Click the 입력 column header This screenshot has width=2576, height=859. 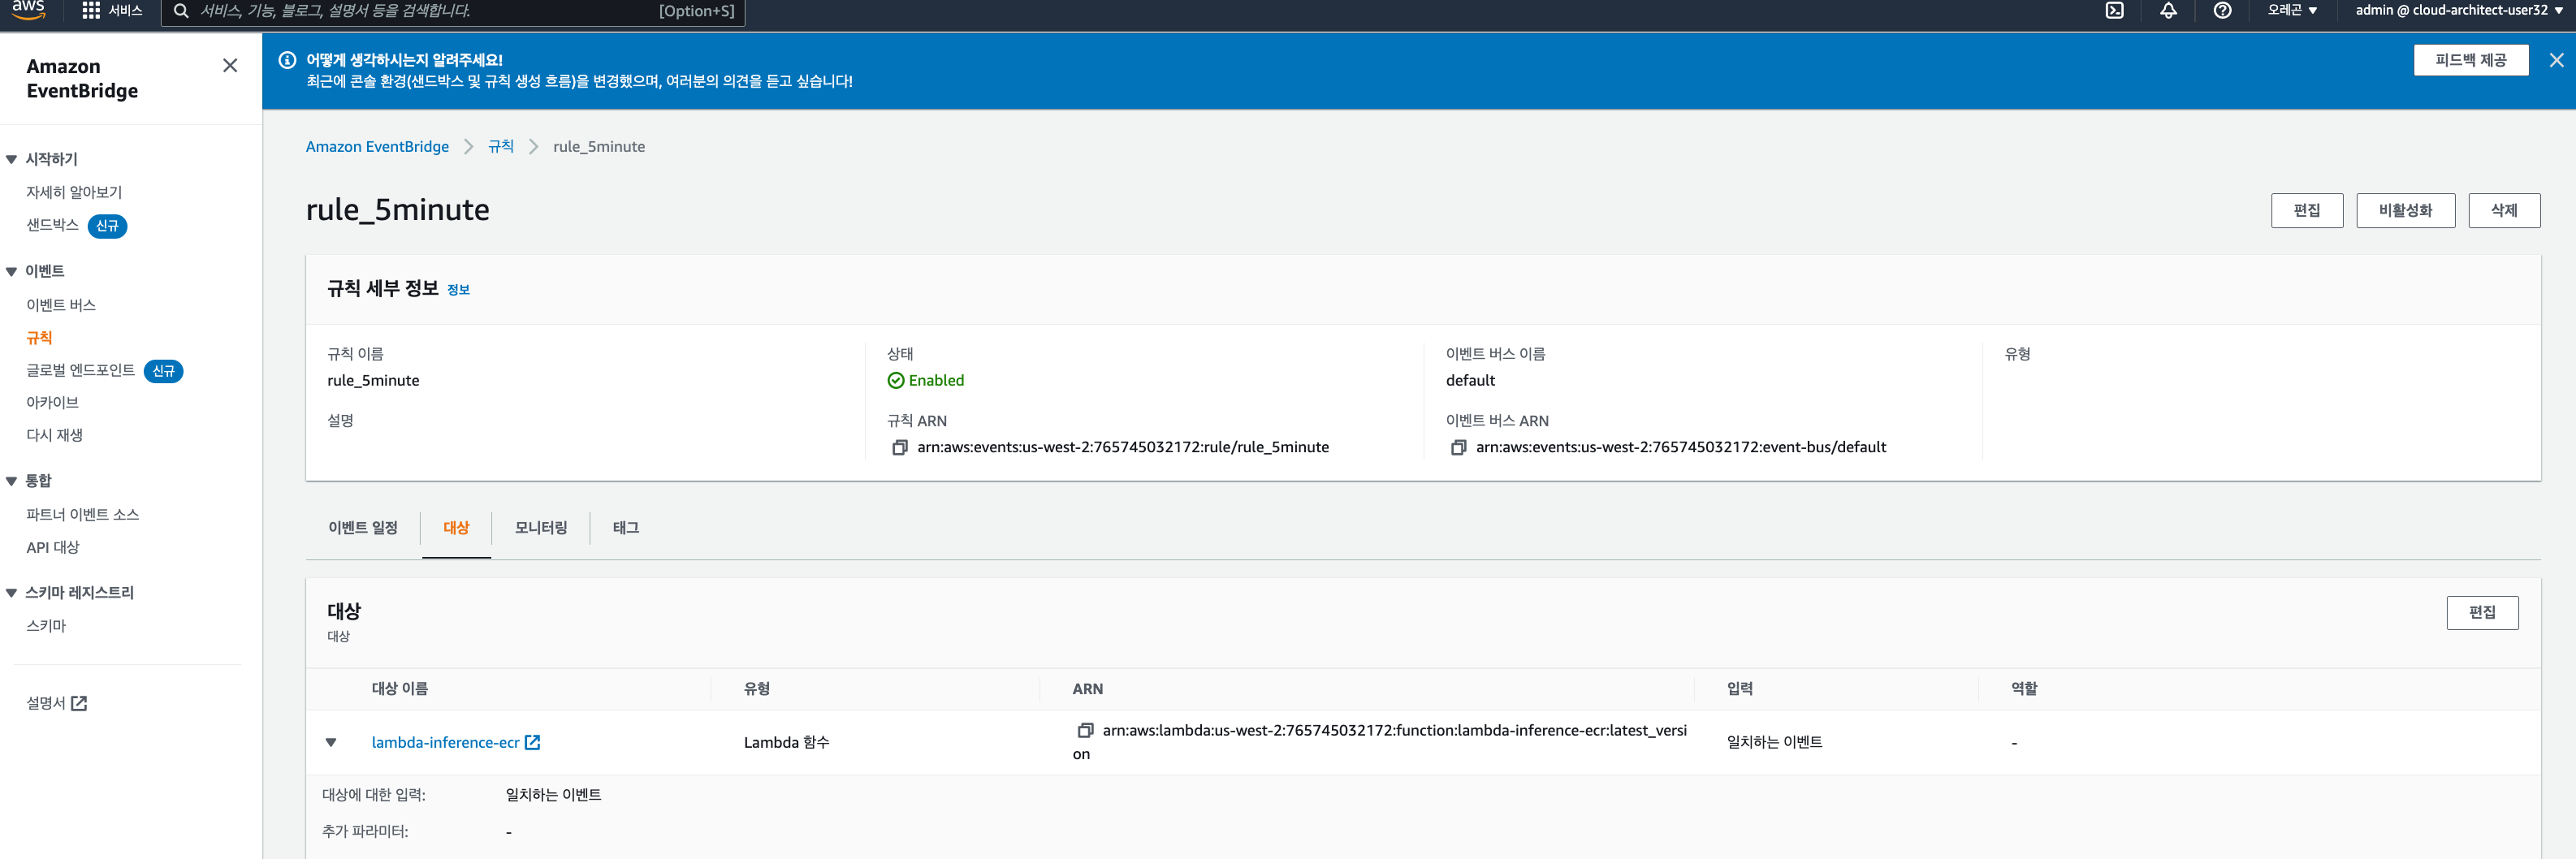(1739, 689)
